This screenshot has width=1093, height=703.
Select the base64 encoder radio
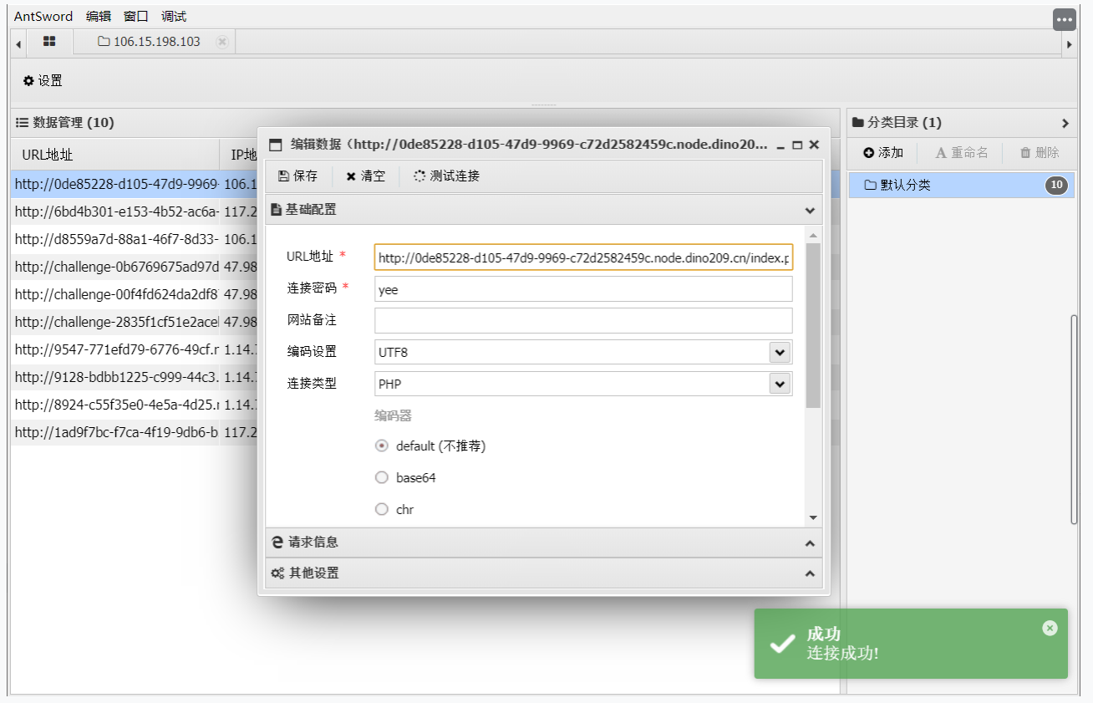coord(382,478)
